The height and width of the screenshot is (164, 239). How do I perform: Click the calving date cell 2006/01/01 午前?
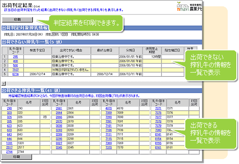coord(131,57)
